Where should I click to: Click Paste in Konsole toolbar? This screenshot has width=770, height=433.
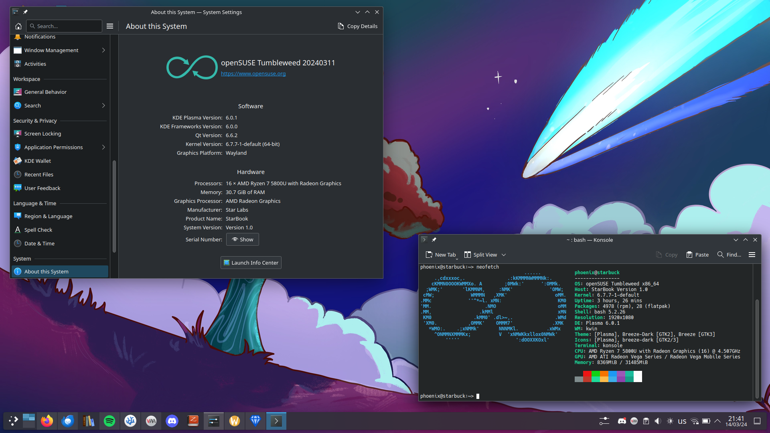pos(697,255)
